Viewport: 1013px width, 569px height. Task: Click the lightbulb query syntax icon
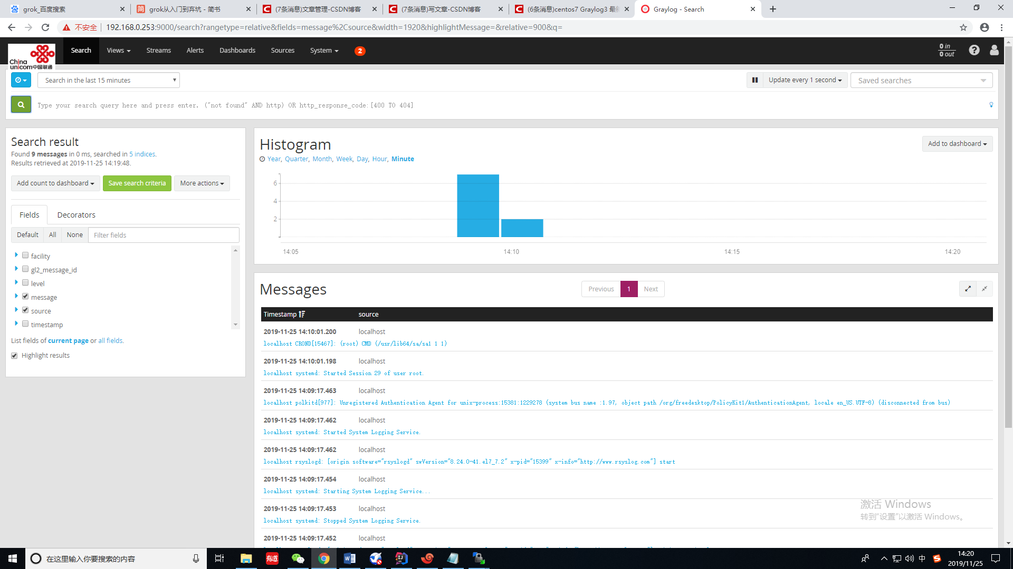tap(991, 105)
